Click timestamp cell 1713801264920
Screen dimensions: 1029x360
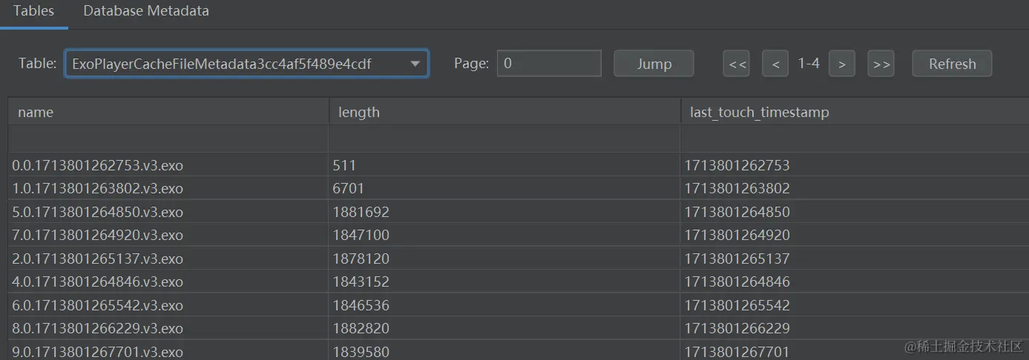[855, 235]
